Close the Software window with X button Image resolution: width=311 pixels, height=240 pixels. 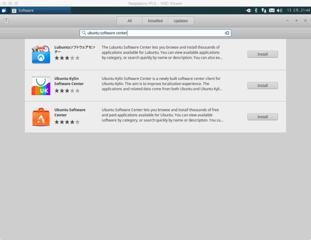(x=306, y=21)
